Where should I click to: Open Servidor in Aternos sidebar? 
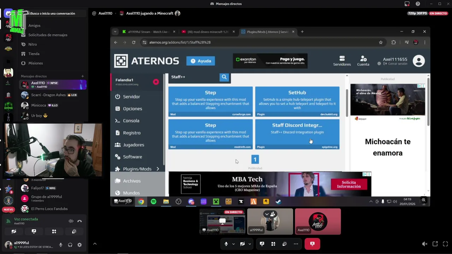131,97
